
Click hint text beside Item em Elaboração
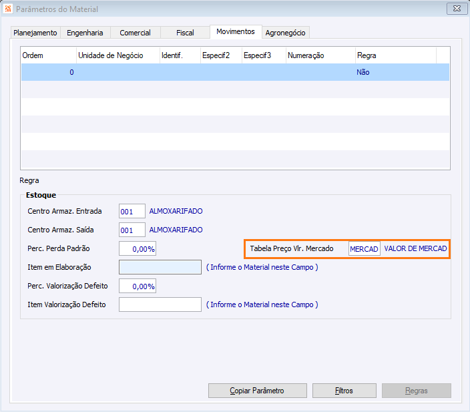pos(262,267)
